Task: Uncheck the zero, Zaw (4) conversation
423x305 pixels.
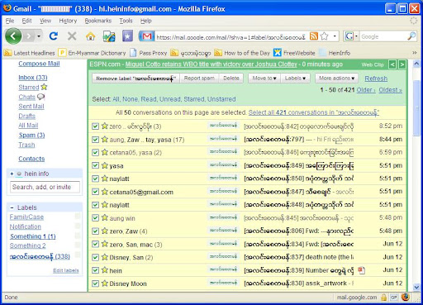Action: [x=95, y=231]
